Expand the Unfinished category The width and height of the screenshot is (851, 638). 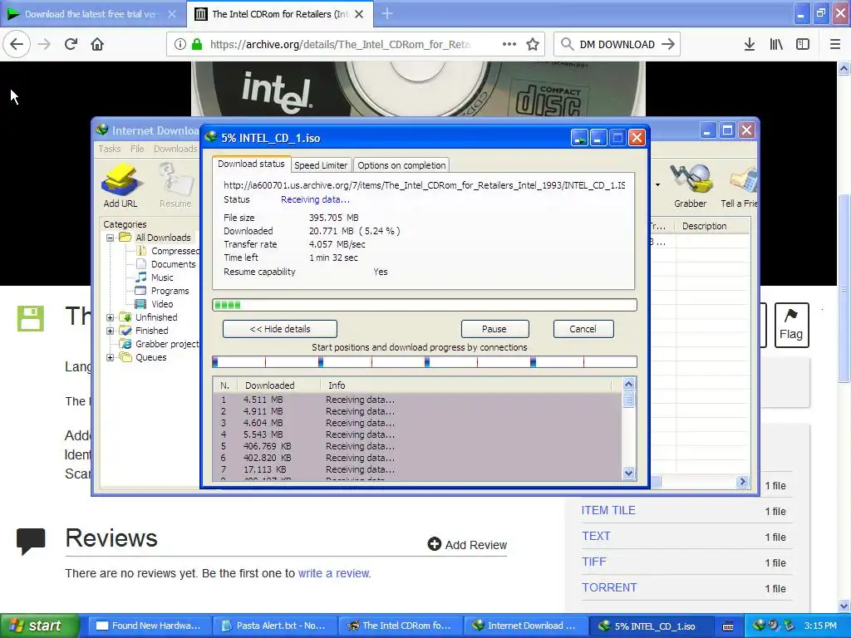[x=111, y=317]
